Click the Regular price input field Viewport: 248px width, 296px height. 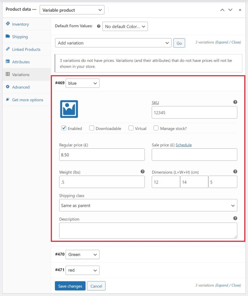point(102,155)
